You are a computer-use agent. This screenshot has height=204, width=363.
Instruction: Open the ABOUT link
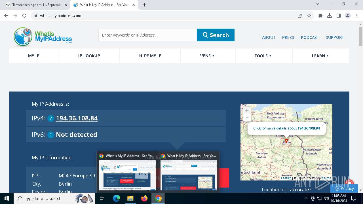pyautogui.click(x=269, y=37)
